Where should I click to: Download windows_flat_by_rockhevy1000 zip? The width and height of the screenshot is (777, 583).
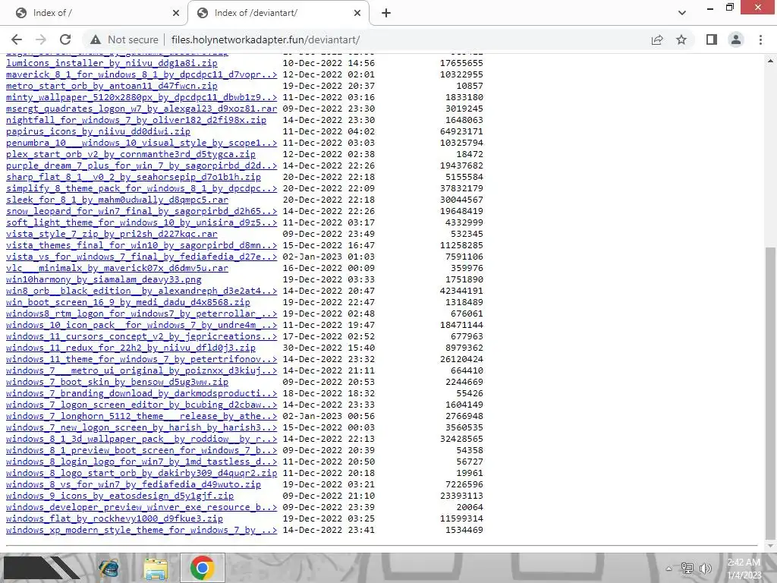[114, 519]
